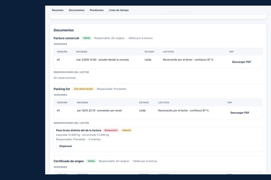Viewport: 271px width, 180px height.
Task: Open the Resumen tab
Action: click(57, 10)
